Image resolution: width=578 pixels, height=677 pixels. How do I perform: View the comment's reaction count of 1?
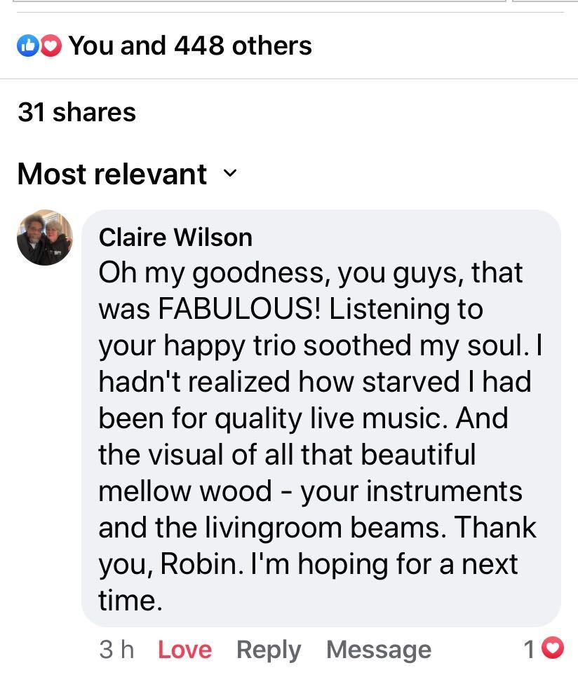[531, 650]
